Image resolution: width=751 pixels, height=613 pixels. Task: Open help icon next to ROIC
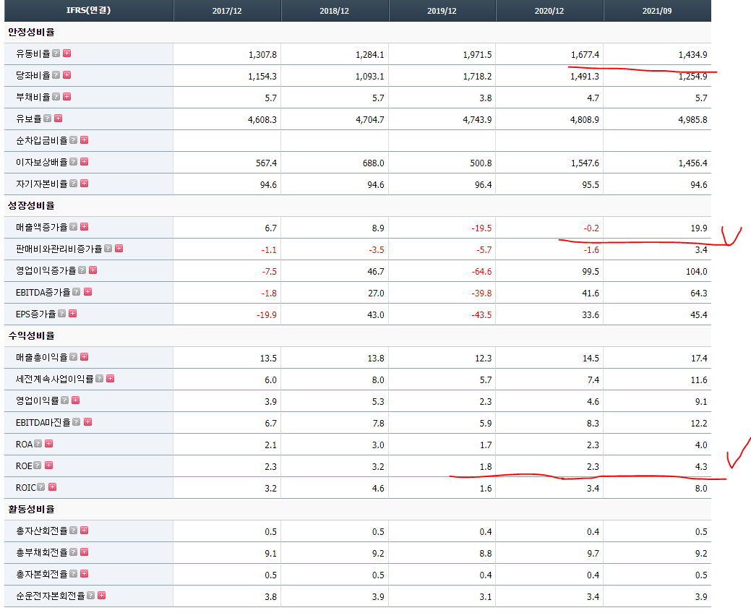pos(41,486)
